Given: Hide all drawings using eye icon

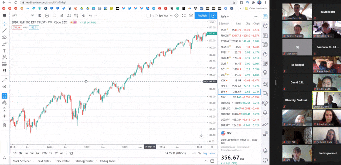Looking at the screenshot, I should pos(4,116).
